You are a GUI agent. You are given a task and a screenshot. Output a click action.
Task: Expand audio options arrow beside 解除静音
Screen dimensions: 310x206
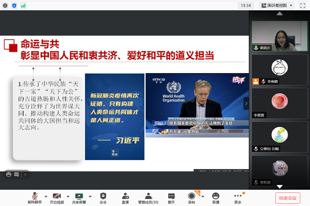[x=46, y=196]
